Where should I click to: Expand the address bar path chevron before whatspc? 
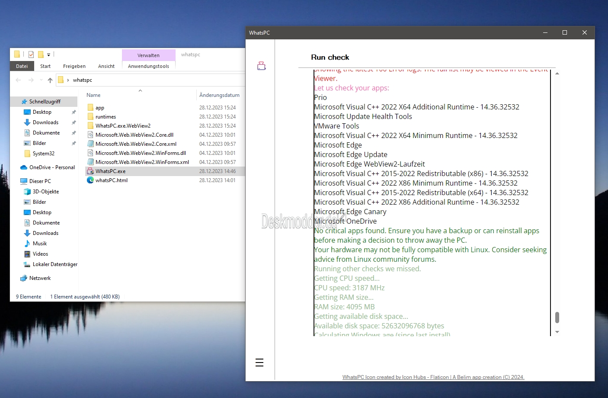(x=68, y=80)
